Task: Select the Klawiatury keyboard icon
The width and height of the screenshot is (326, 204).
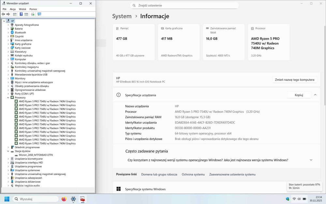Action: pyautogui.click(x=12, y=52)
